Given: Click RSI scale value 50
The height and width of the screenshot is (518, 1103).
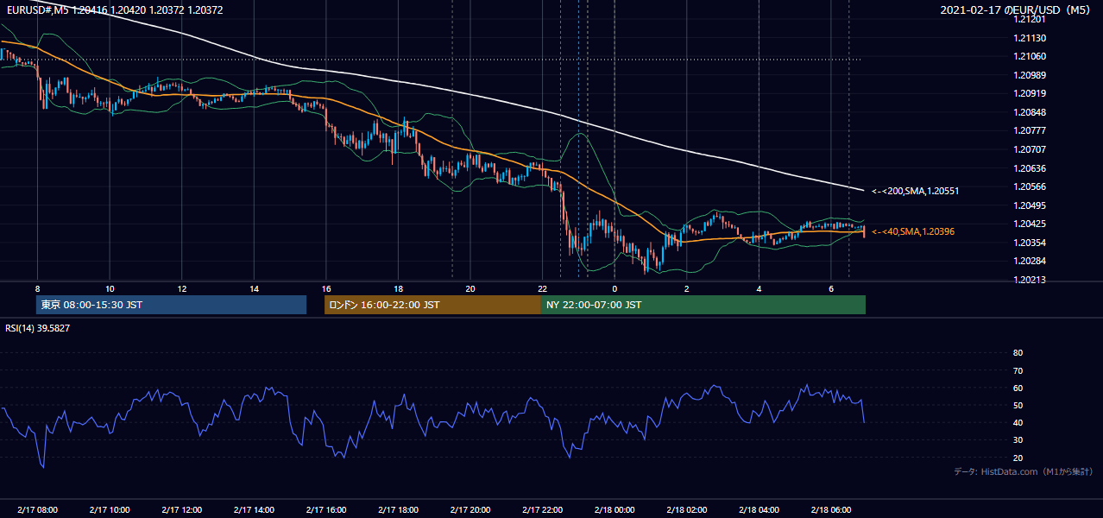Looking at the screenshot, I should pyautogui.click(x=1018, y=405).
